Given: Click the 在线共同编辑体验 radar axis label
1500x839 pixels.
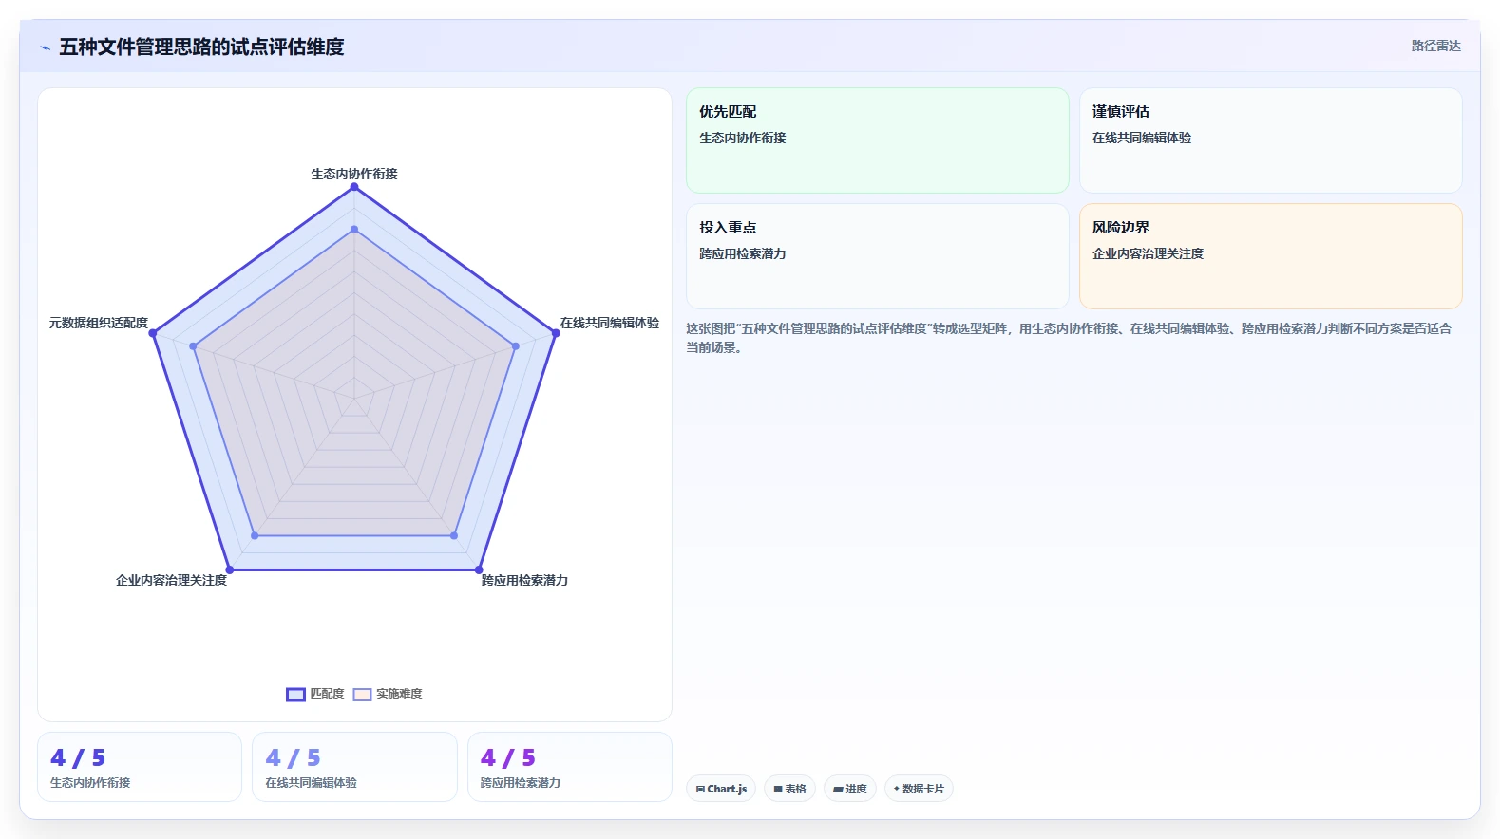Looking at the screenshot, I should pos(609,323).
